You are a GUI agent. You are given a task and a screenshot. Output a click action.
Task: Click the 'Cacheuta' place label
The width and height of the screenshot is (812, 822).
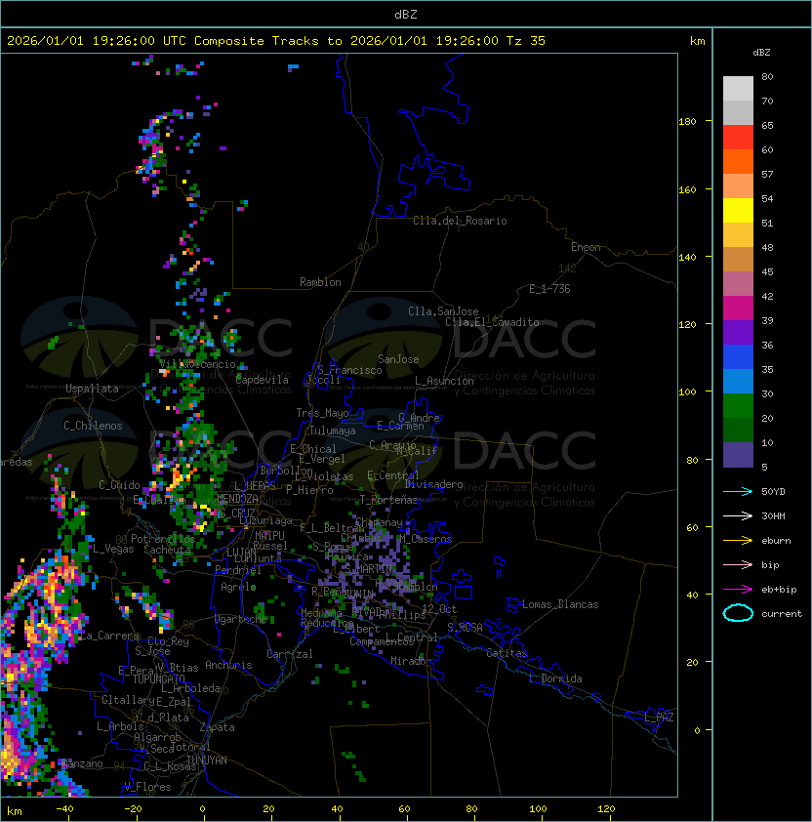coord(167,550)
